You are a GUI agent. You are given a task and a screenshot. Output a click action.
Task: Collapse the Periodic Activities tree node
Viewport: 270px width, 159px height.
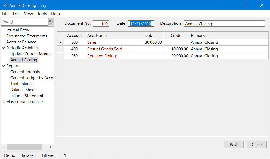click(4, 48)
